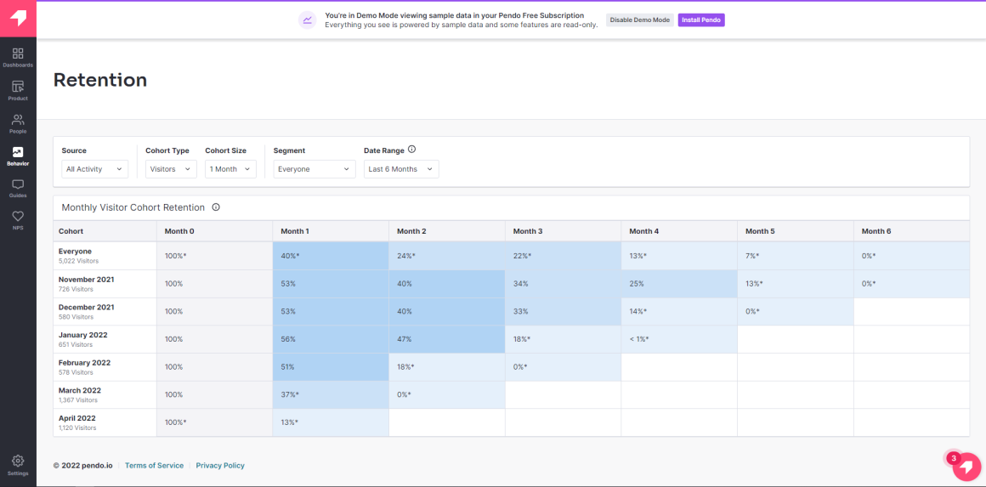Open the NPS heart icon
This screenshot has width=986, height=487.
18,220
